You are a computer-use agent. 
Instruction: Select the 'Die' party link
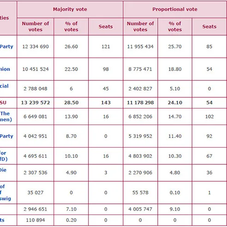[x=3, y=170]
